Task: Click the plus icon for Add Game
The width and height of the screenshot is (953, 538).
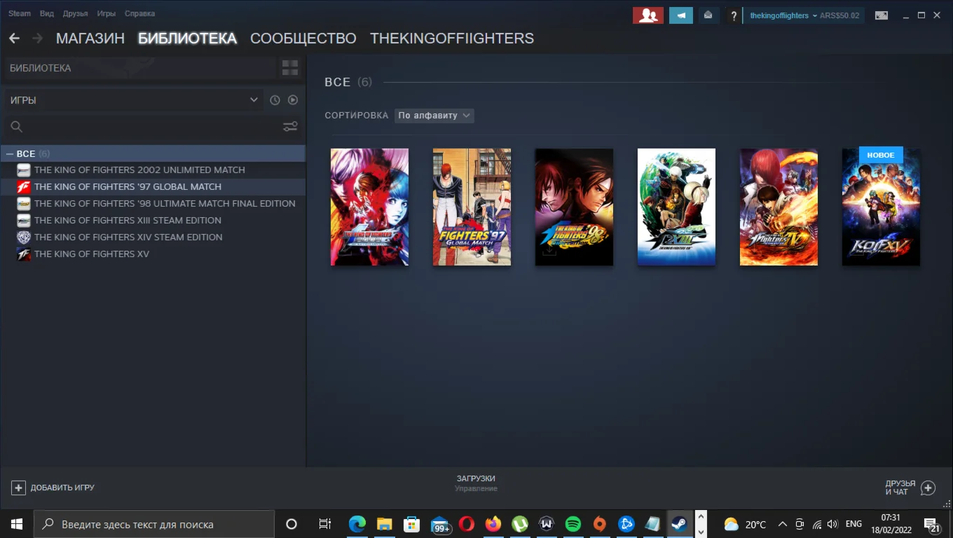Action: (18, 488)
